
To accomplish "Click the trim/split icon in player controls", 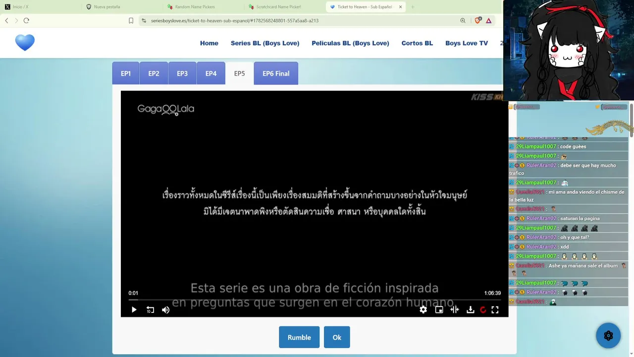I will (x=455, y=310).
